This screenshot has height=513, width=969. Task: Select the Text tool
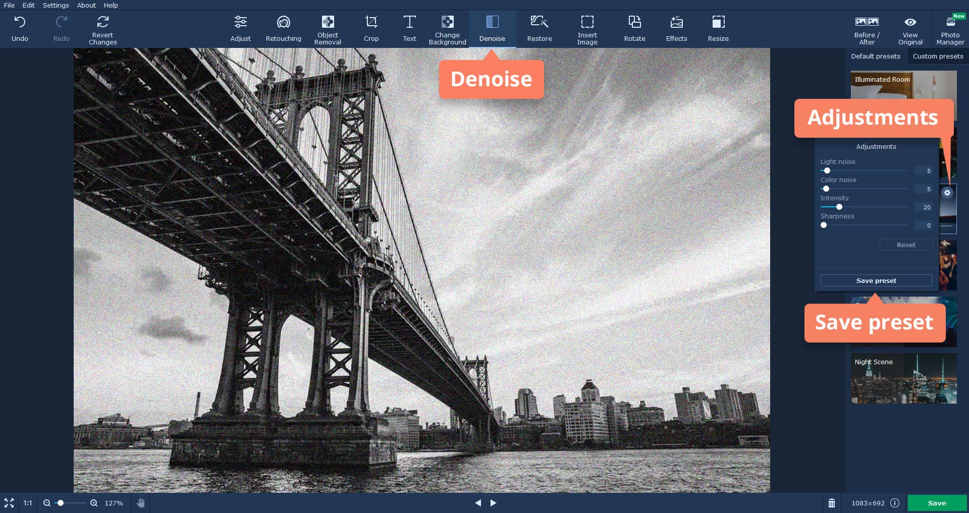coord(410,29)
